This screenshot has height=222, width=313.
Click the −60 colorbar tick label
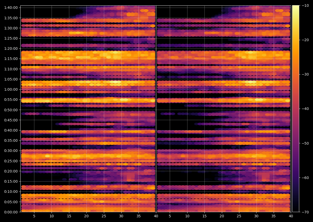pyautogui.click(x=305, y=178)
